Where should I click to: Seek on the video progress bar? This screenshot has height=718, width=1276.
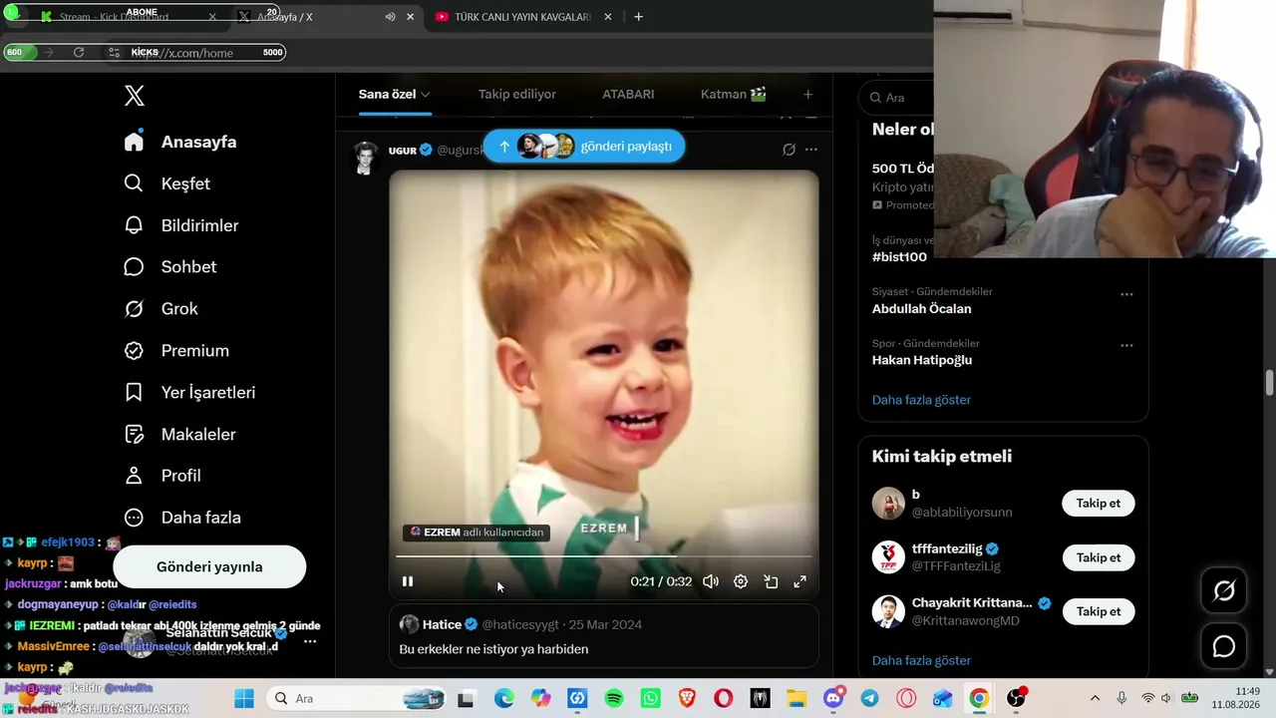(603, 556)
